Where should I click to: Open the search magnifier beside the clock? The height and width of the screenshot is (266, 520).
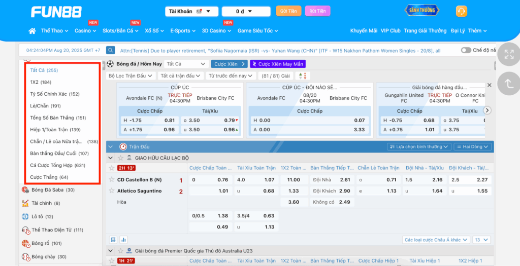(x=110, y=50)
